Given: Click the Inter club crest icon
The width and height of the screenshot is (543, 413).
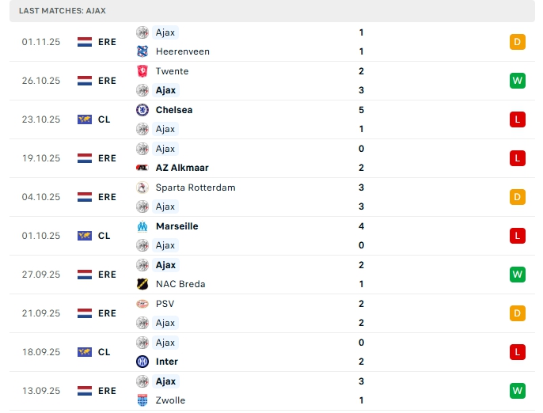Looking at the screenshot, I should (x=142, y=362).
